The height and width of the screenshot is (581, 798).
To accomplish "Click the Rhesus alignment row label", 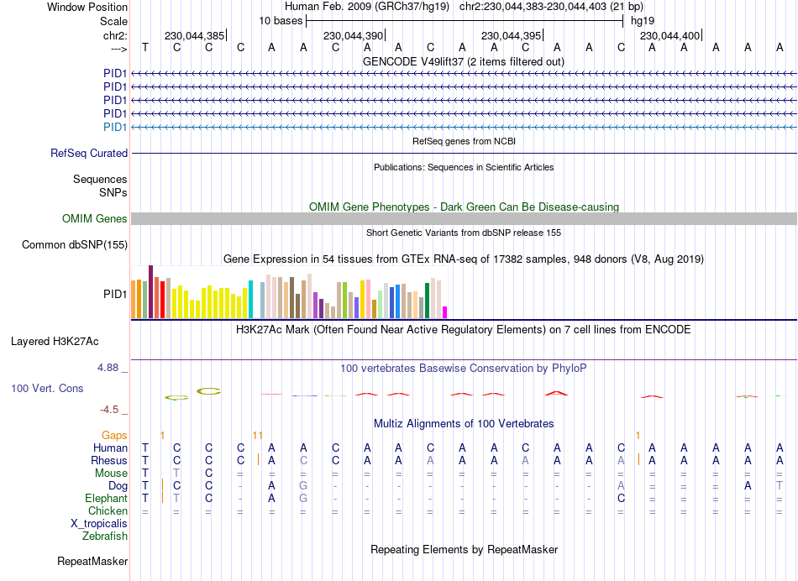I will click(109, 460).
